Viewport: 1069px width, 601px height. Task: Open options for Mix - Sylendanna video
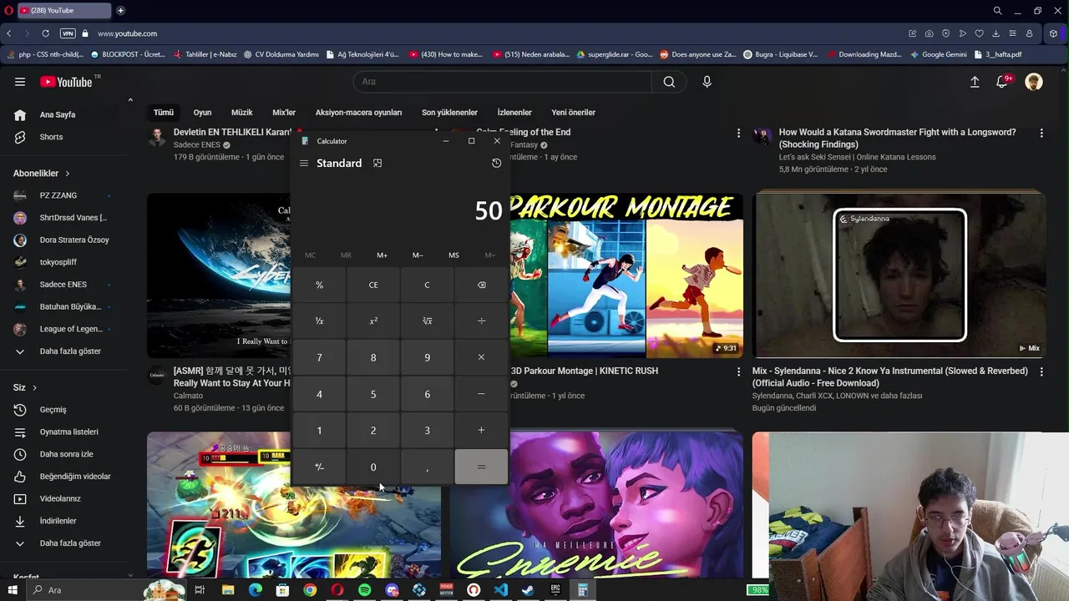[x=1041, y=371]
